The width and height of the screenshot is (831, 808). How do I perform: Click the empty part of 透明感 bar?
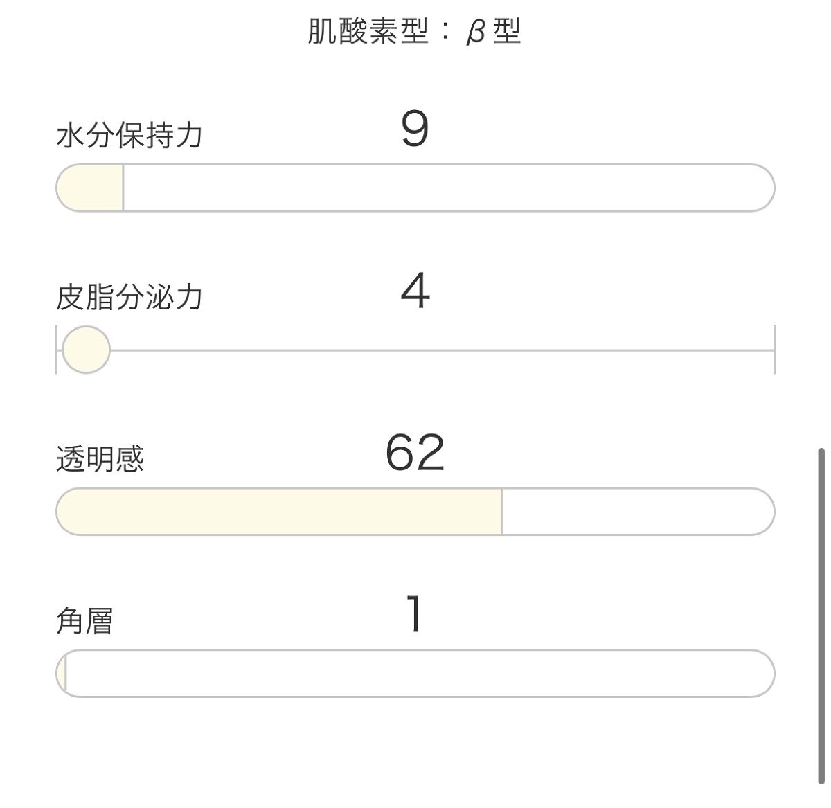point(637,512)
